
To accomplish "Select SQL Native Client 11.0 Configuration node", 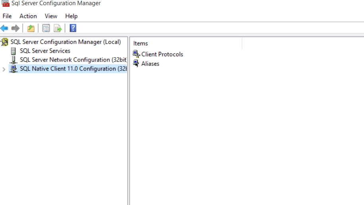I will click(x=73, y=69).
